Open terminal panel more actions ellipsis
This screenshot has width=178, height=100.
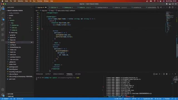tap(170, 74)
